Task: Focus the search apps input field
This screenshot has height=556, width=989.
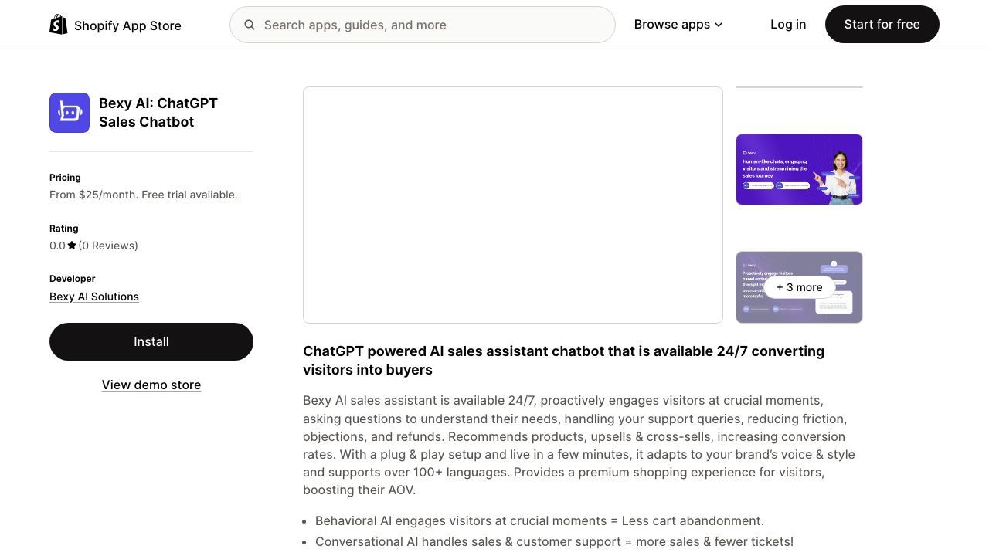Action: click(423, 25)
